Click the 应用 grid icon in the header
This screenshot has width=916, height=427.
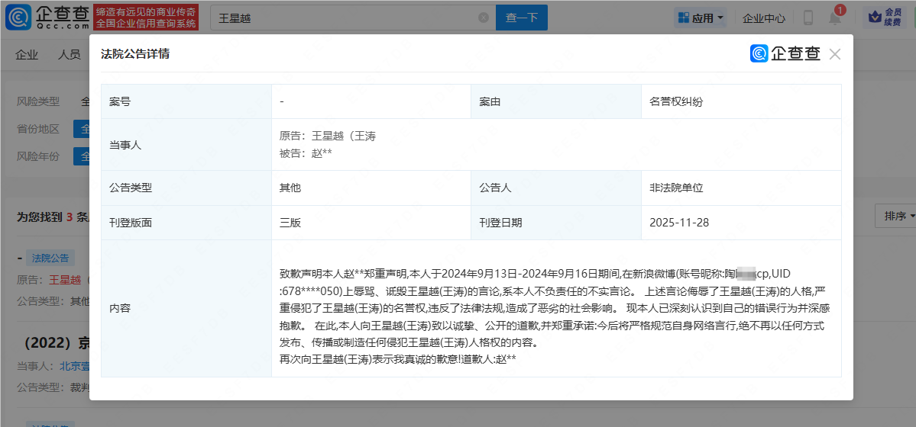pyautogui.click(x=682, y=18)
